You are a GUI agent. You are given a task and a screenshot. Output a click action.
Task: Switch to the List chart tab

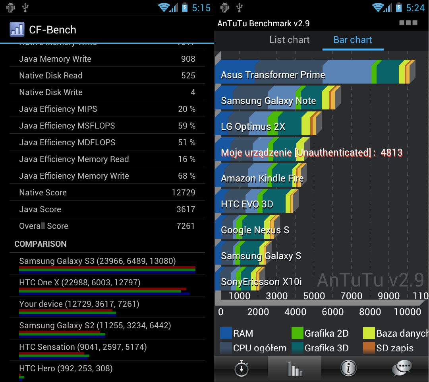[x=290, y=40]
